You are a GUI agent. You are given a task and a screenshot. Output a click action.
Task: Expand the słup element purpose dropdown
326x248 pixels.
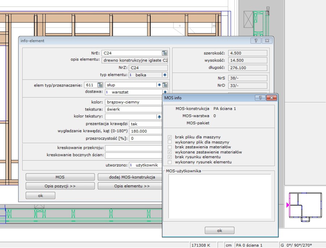pos(159,85)
